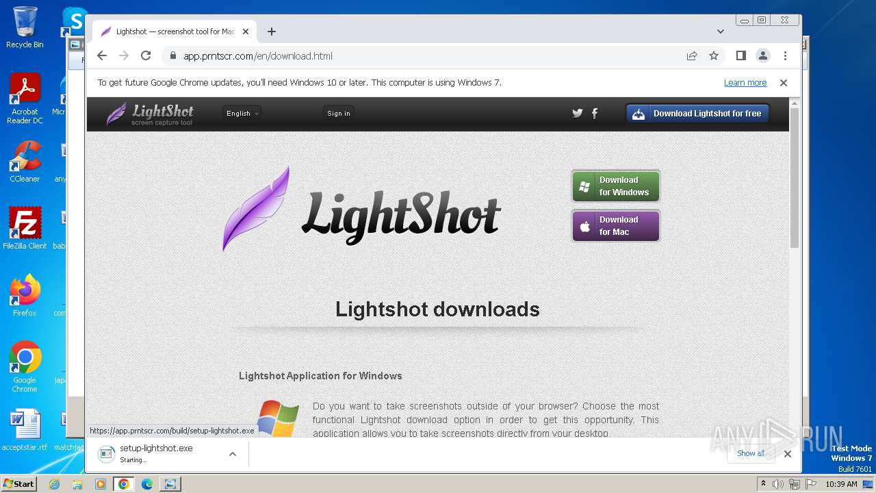The image size is (876, 493).
Task: Click the network tray icon
Action: (795, 484)
